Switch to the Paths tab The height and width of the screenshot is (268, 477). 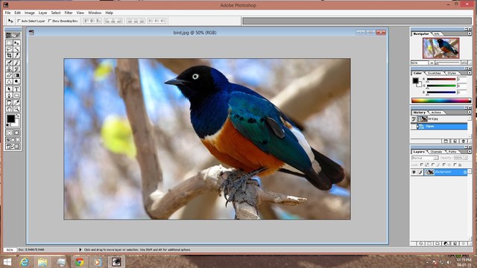point(452,152)
